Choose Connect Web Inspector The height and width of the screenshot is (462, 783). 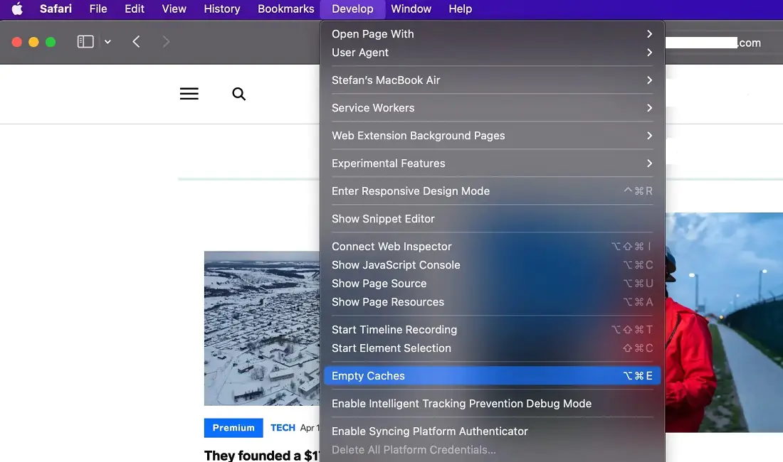tap(492, 247)
